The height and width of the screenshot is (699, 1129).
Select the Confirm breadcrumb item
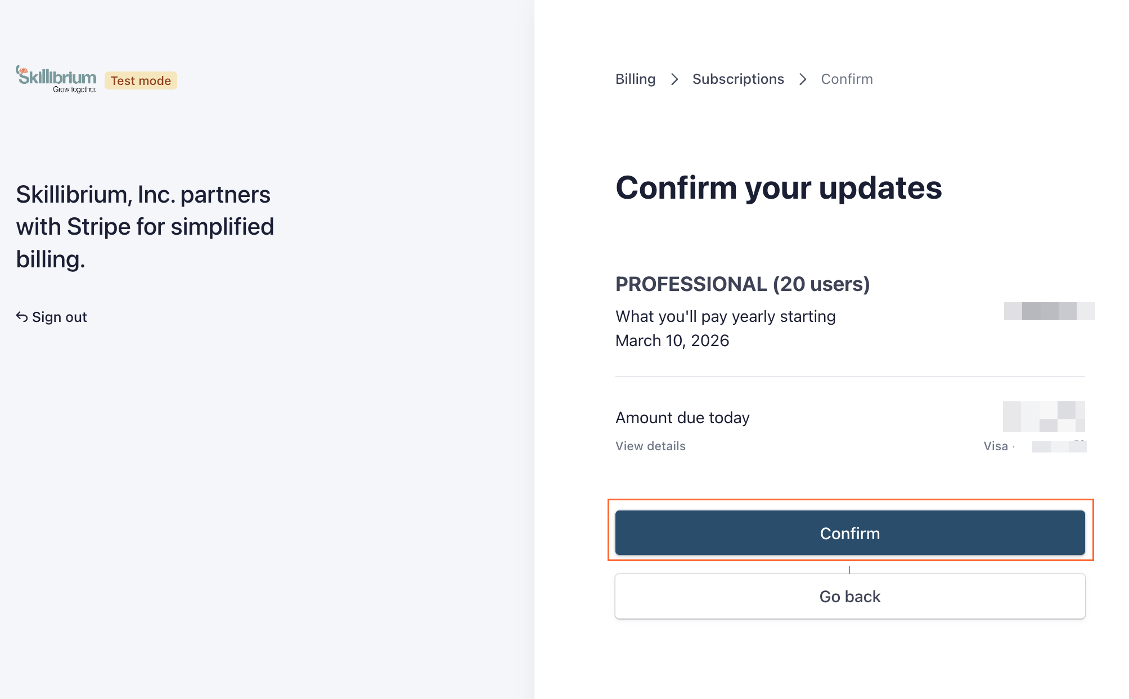846,79
